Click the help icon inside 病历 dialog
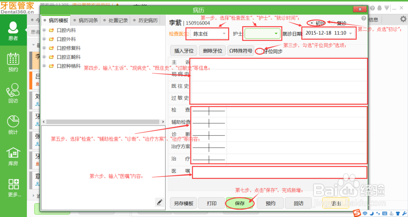 tap(364, 19)
